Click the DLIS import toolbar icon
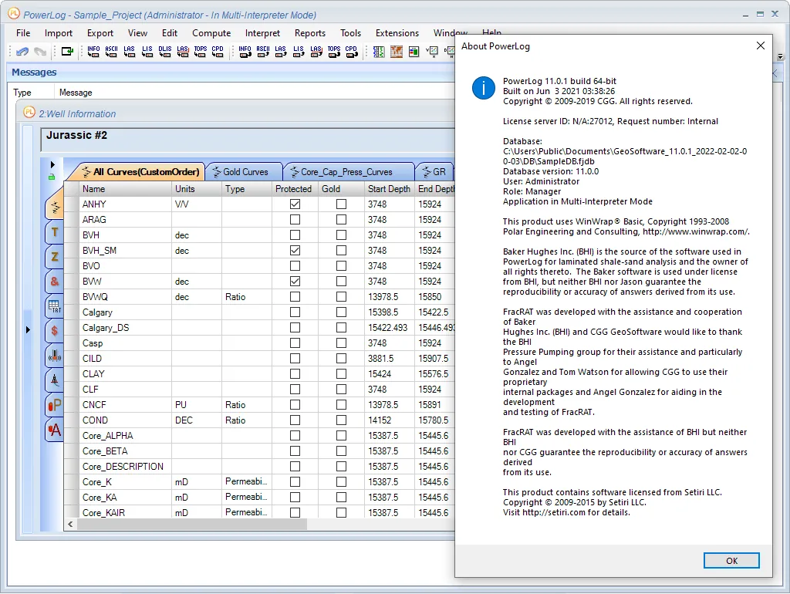 pyautogui.click(x=165, y=52)
